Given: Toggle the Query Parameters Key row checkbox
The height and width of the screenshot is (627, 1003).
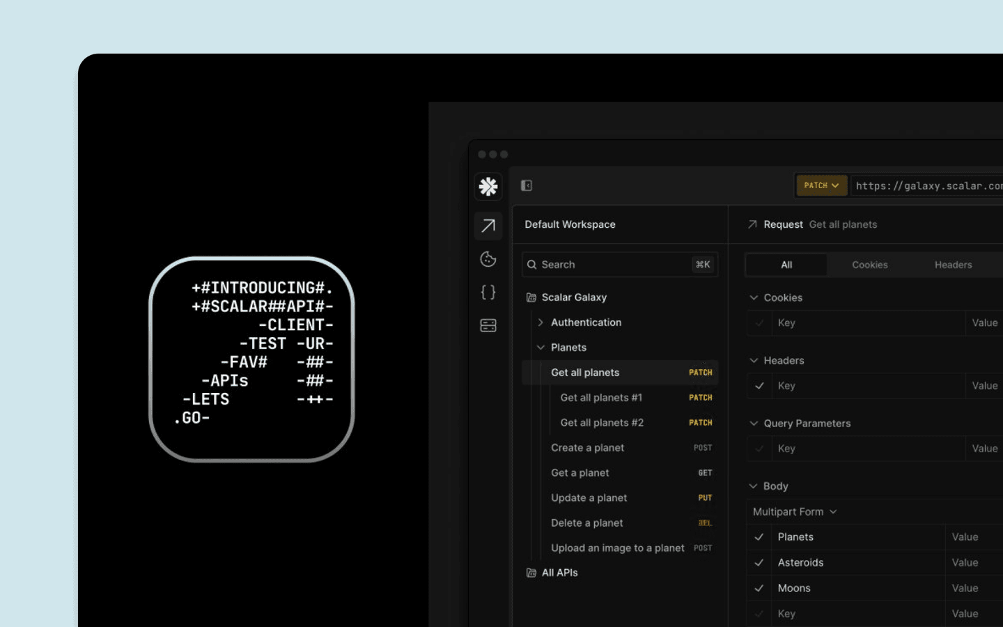Looking at the screenshot, I should coord(759,448).
